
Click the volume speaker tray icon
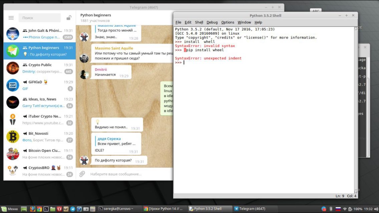(376, 209)
